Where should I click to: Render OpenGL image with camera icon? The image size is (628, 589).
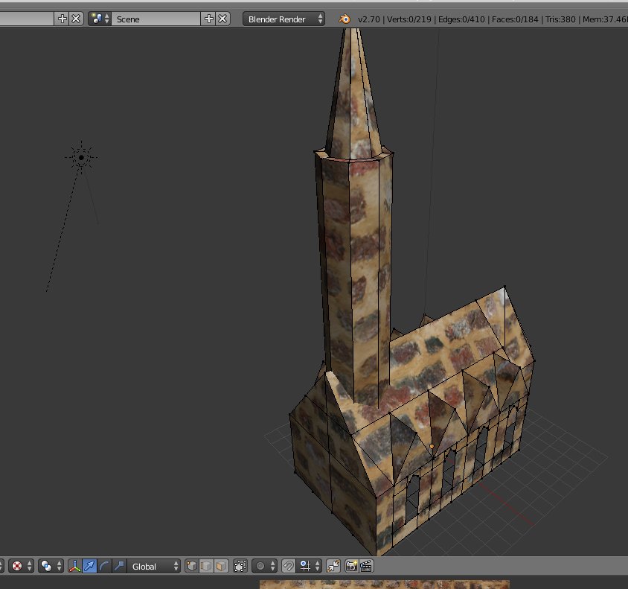point(351,566)
